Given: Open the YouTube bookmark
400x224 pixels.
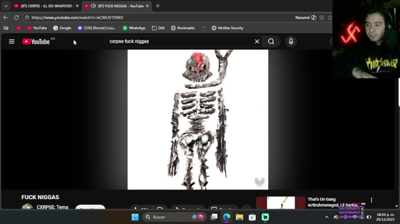Looking at the screenshot, I should click(37, 28).
